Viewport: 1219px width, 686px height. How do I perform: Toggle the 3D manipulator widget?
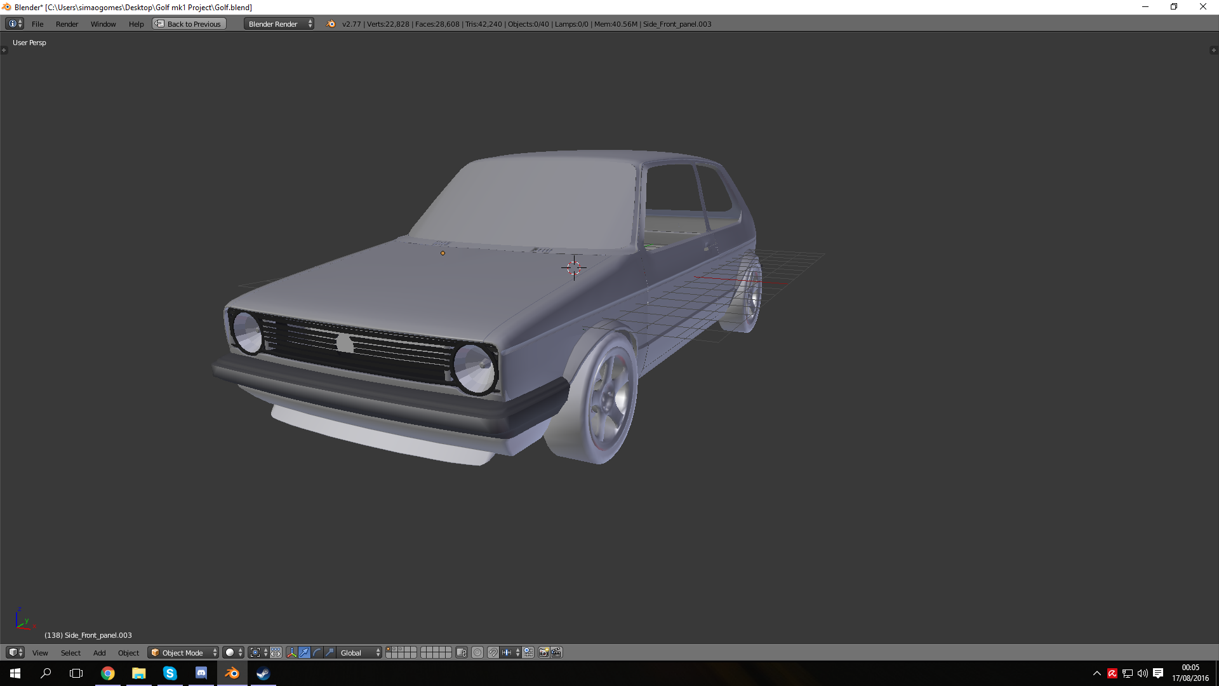click(291, 652)
